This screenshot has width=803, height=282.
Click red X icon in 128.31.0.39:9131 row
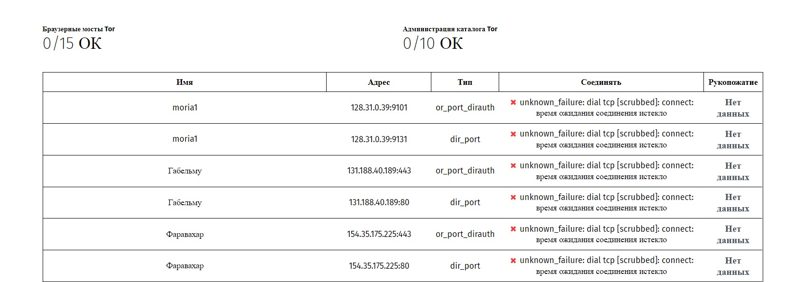(x=513, y=134)
